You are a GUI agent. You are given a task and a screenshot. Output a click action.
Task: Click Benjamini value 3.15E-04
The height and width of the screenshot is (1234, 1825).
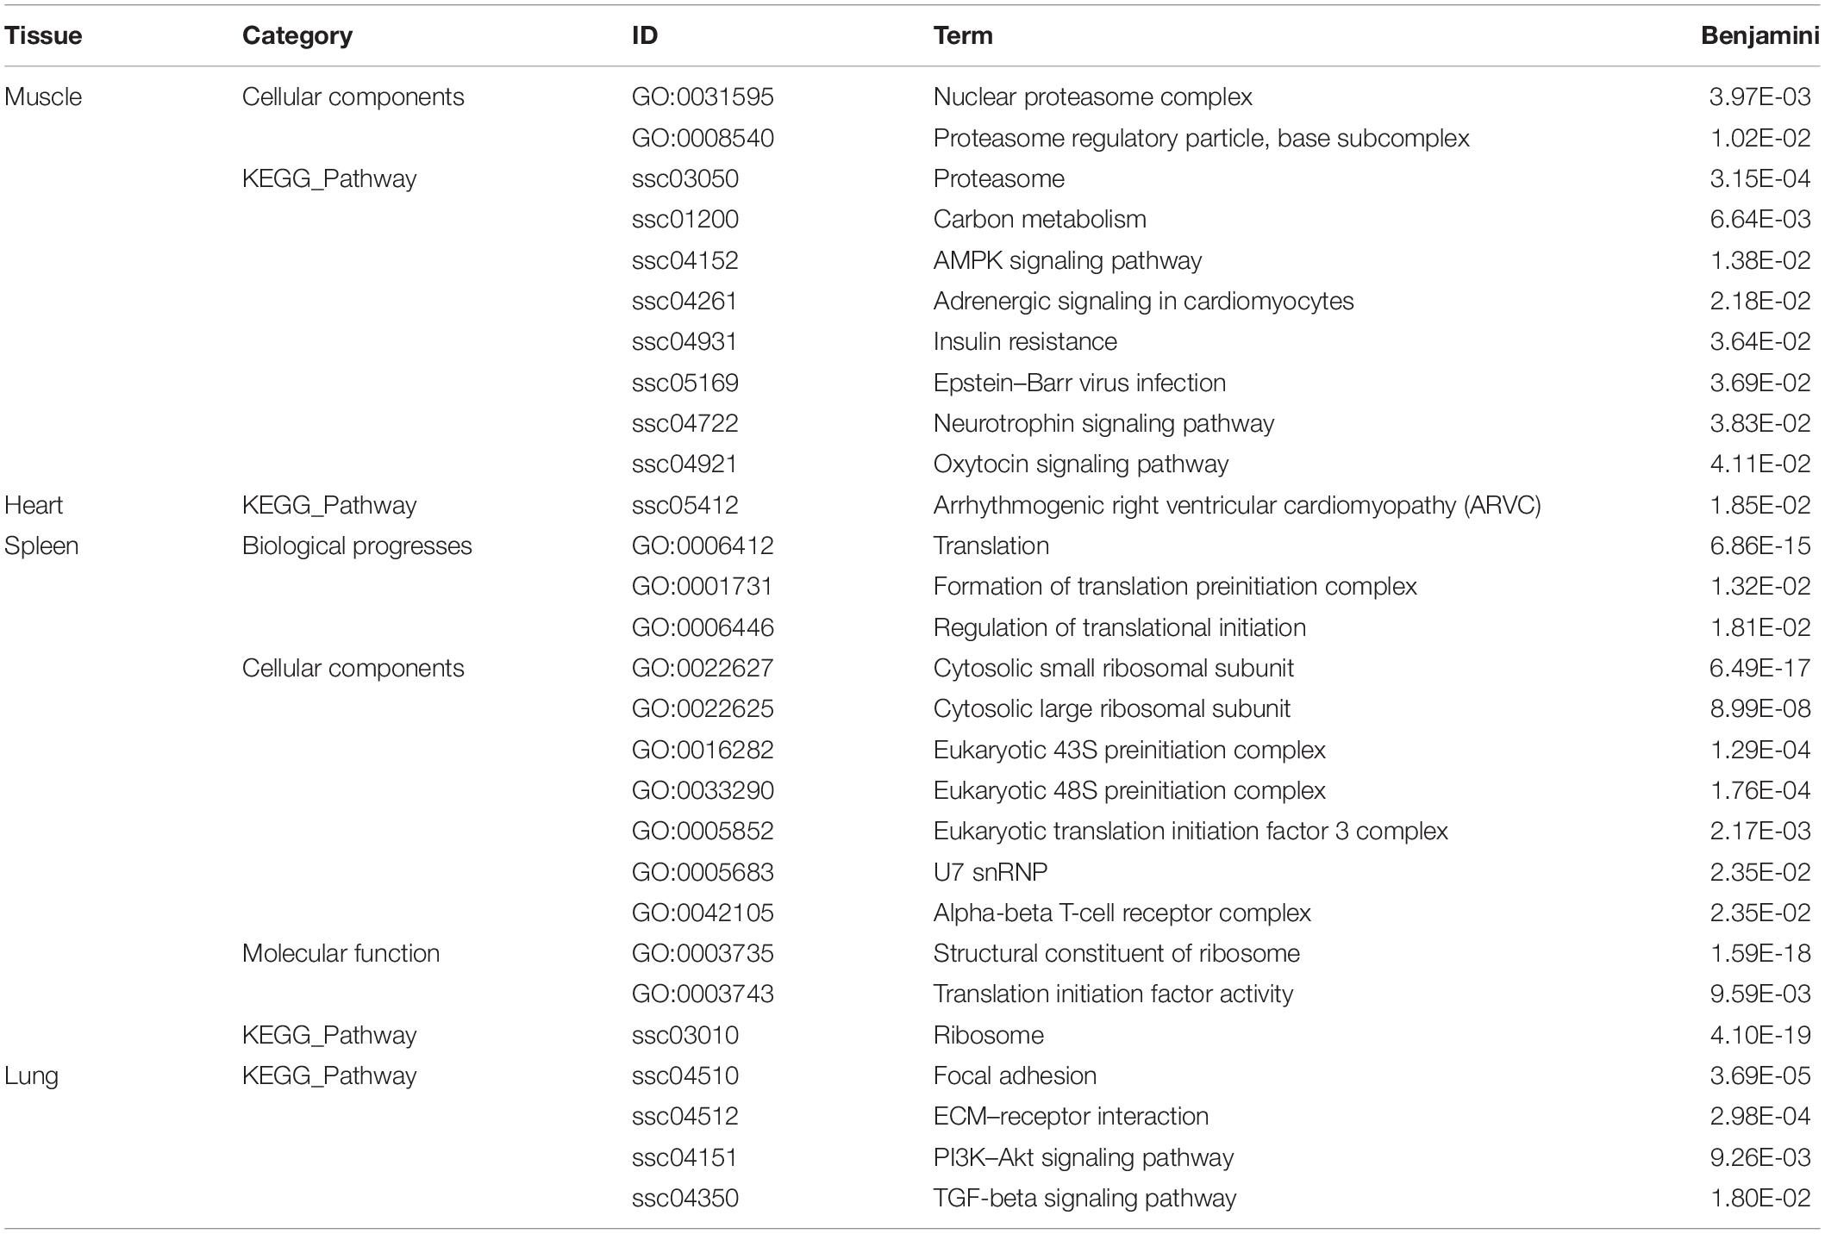click(1761, 178)
